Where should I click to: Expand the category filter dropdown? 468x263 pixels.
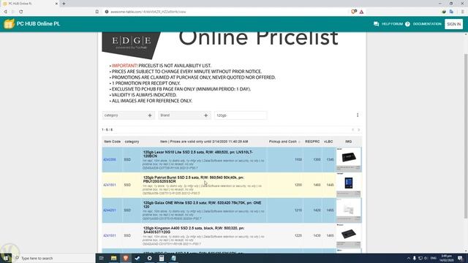[129, 115]
